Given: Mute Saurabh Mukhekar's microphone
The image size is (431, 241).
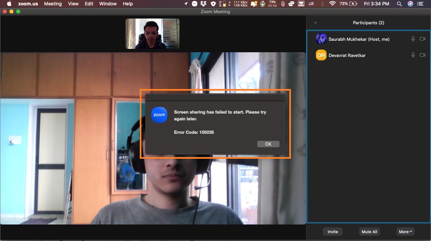Looking at the screenshot, I should click(413, 39).
